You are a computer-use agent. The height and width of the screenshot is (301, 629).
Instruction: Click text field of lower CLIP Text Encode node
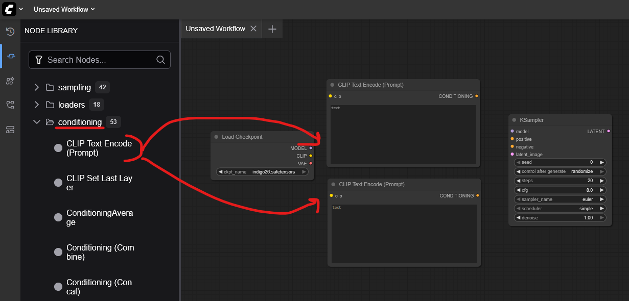click(404, 234)
